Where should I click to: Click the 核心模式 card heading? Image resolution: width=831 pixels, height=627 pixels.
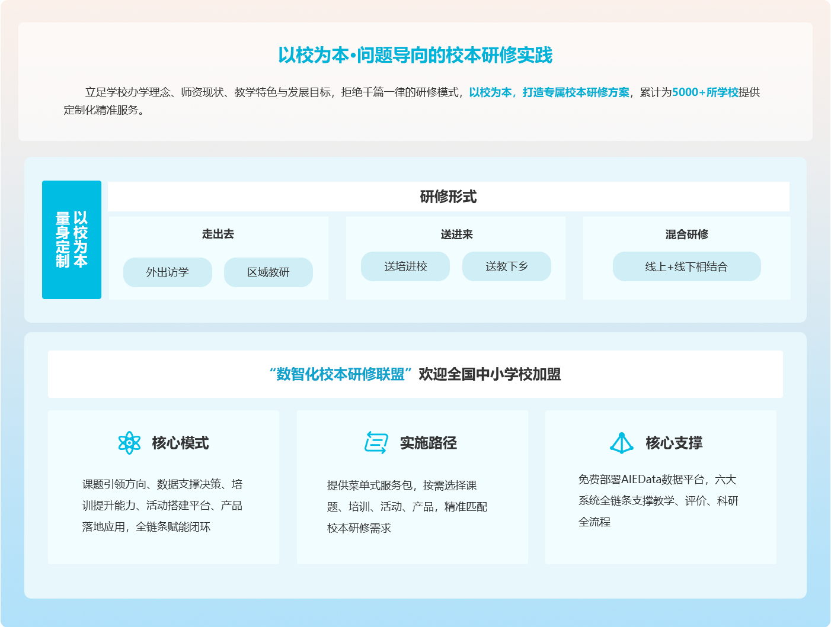tap(180, 443)
